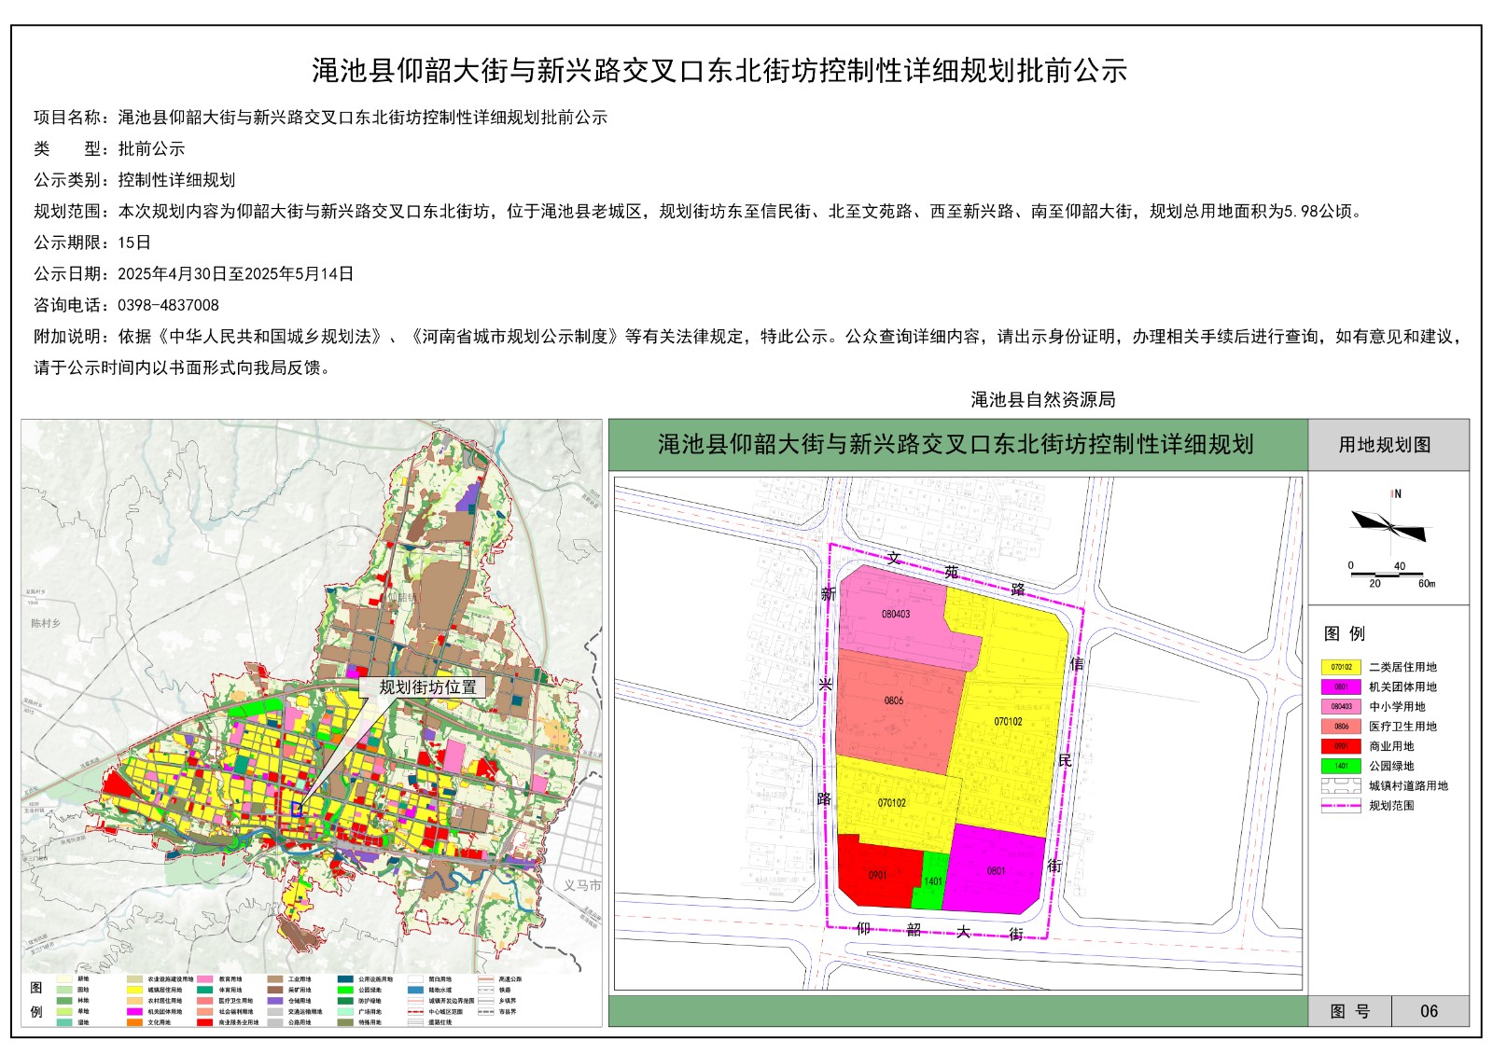Select the magenta 0801 institutional parcel
The image size is (1493, 1054).
point(996,870)
